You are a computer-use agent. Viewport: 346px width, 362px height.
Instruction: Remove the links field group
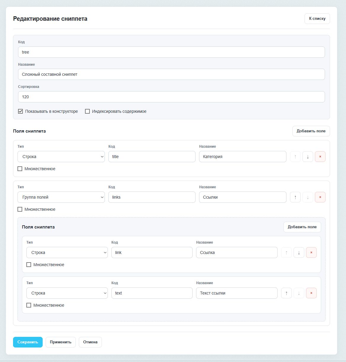(320, 197)
